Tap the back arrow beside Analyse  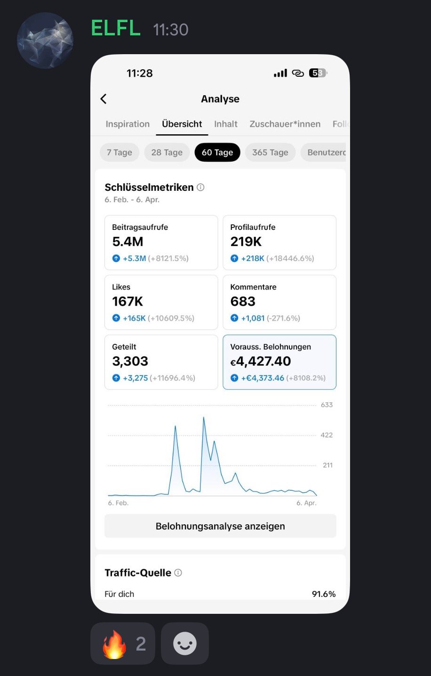tap(104, 99)
